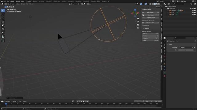Click the F-Stop value field
197x110 pixels.
click(x=151, y=34)
